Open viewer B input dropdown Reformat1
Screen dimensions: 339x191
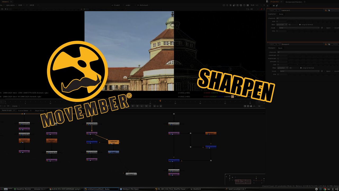[x=144, y=5]
